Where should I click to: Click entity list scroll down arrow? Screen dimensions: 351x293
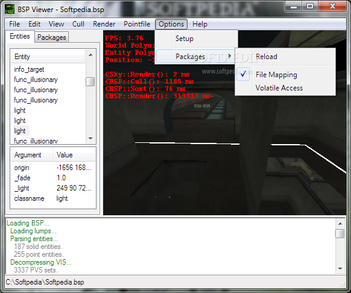coord(90,139)
